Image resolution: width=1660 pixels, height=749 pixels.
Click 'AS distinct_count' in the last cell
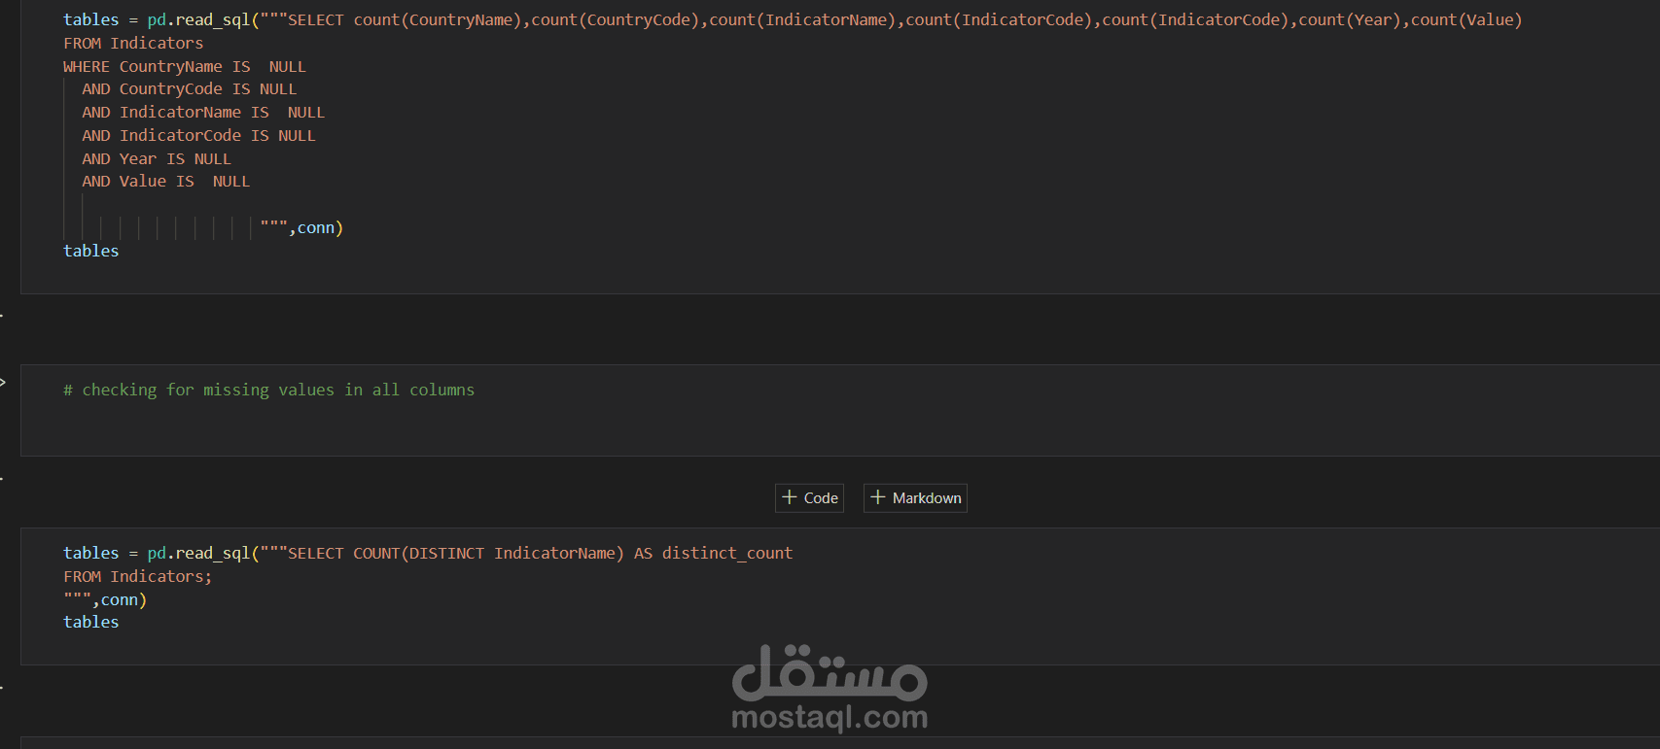(x=713, y=553)
